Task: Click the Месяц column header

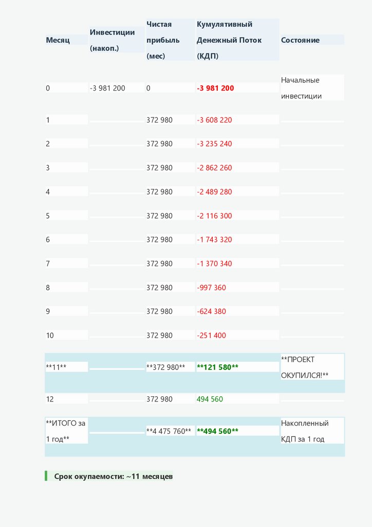Action: (x=58, y=40)
